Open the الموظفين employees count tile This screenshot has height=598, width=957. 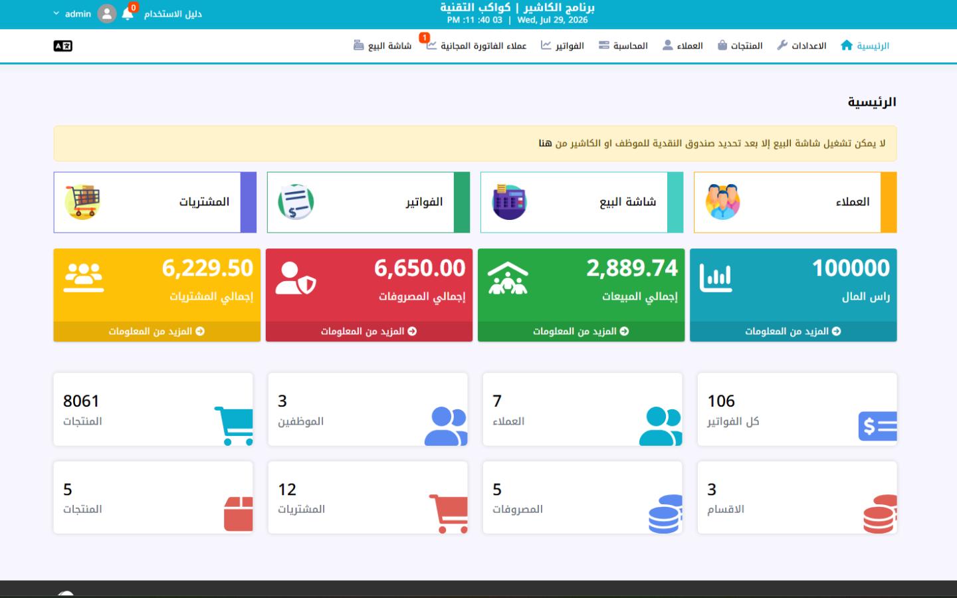coord(368,409)
